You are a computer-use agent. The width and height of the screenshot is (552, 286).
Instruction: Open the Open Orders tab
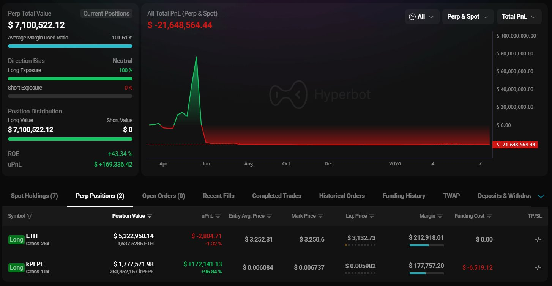(163, 196)
